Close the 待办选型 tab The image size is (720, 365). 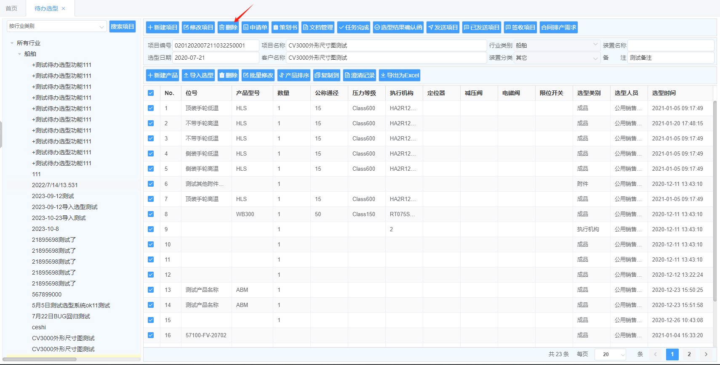[x=64, y=8]
